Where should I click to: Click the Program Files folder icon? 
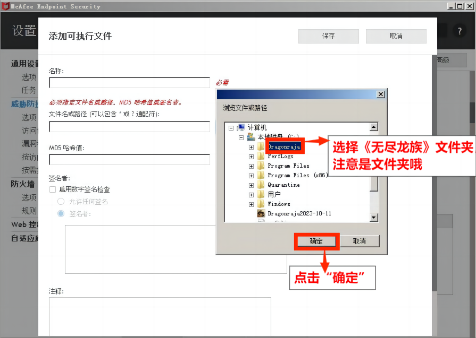click(261, 166)
